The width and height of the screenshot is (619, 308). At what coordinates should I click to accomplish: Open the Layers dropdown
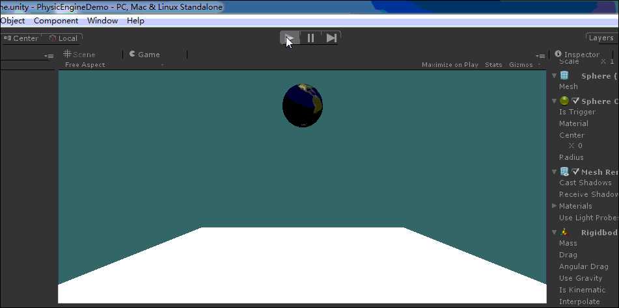pyautogui.click(x=601, y=38)
